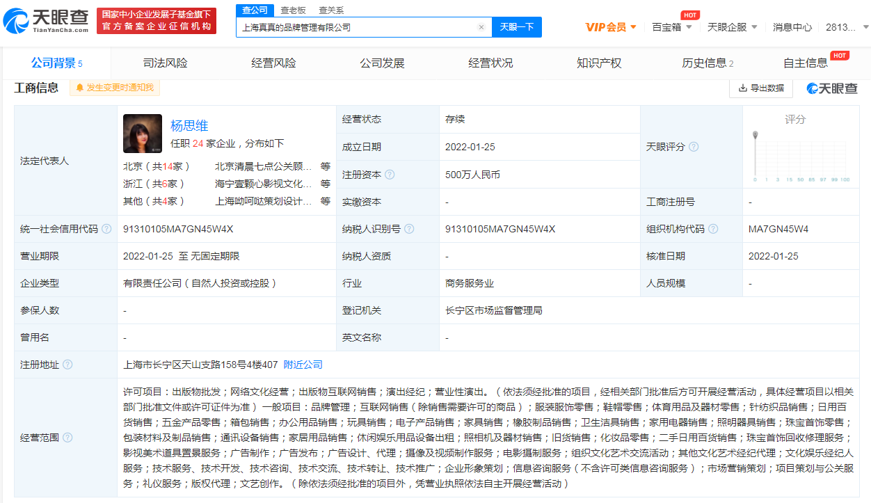Click the 存续 status value
The width and height of the screenshot is (871, 503).
(x=455, y=119)
